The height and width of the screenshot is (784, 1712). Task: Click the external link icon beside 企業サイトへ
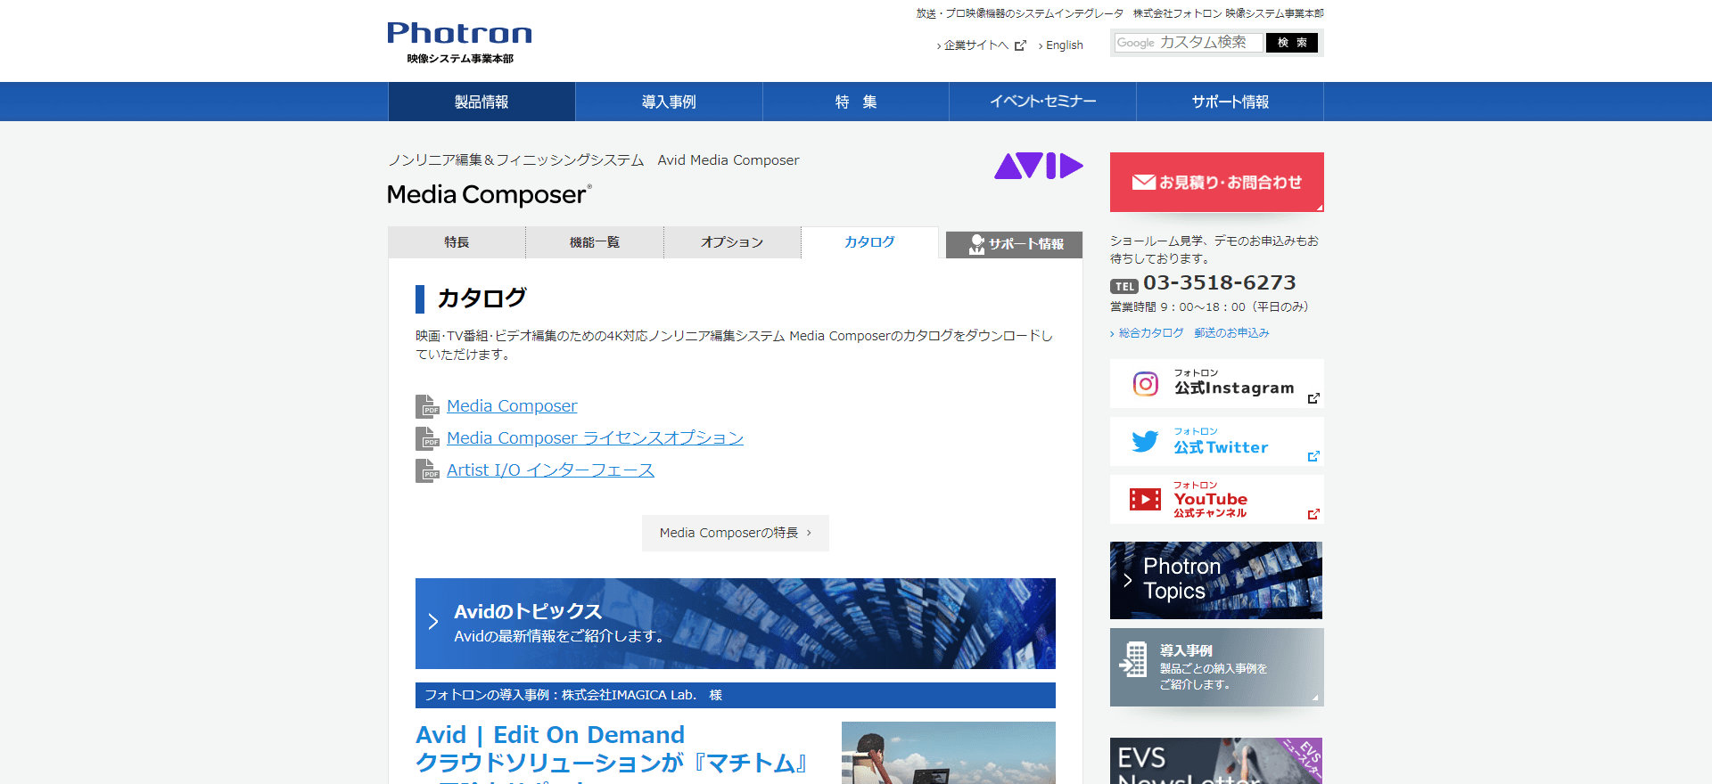(x=1020, y=45)
